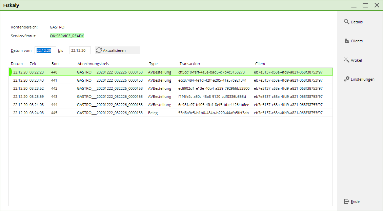This screenshot has width=383, height=211.
Task: Click the Client column header
Action: 260,64
